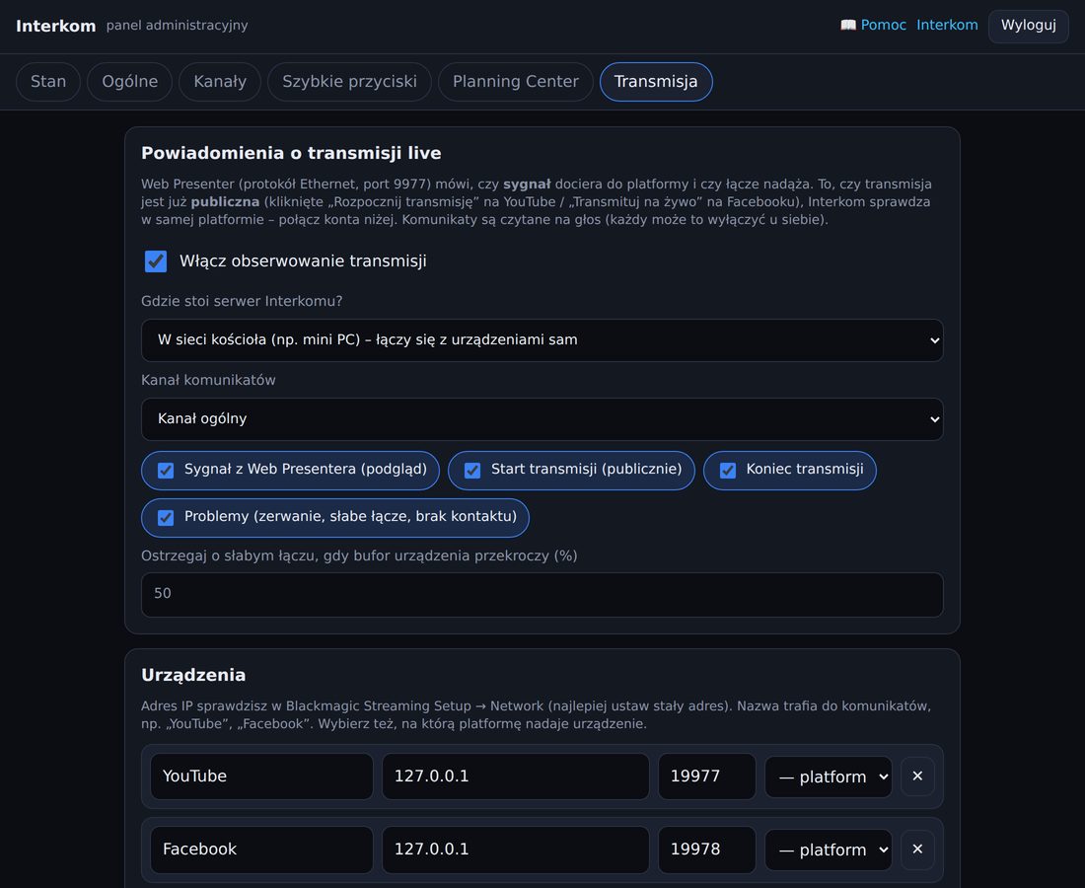Edit the YouTube device IP address field
The height and width of the screenshot is (888, 1085).
[x=516, y=777]
